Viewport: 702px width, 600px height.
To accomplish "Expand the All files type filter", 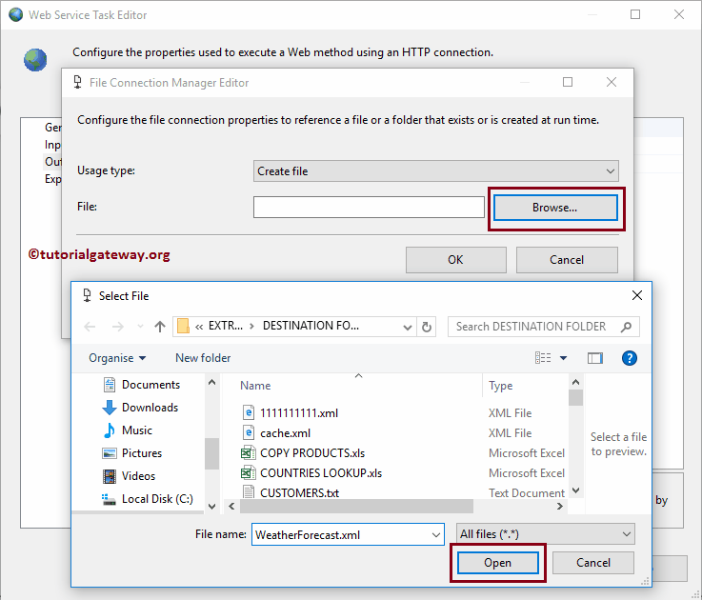I will [x=544, y=534].
